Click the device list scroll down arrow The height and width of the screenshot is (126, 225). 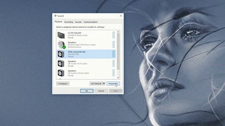118,78
